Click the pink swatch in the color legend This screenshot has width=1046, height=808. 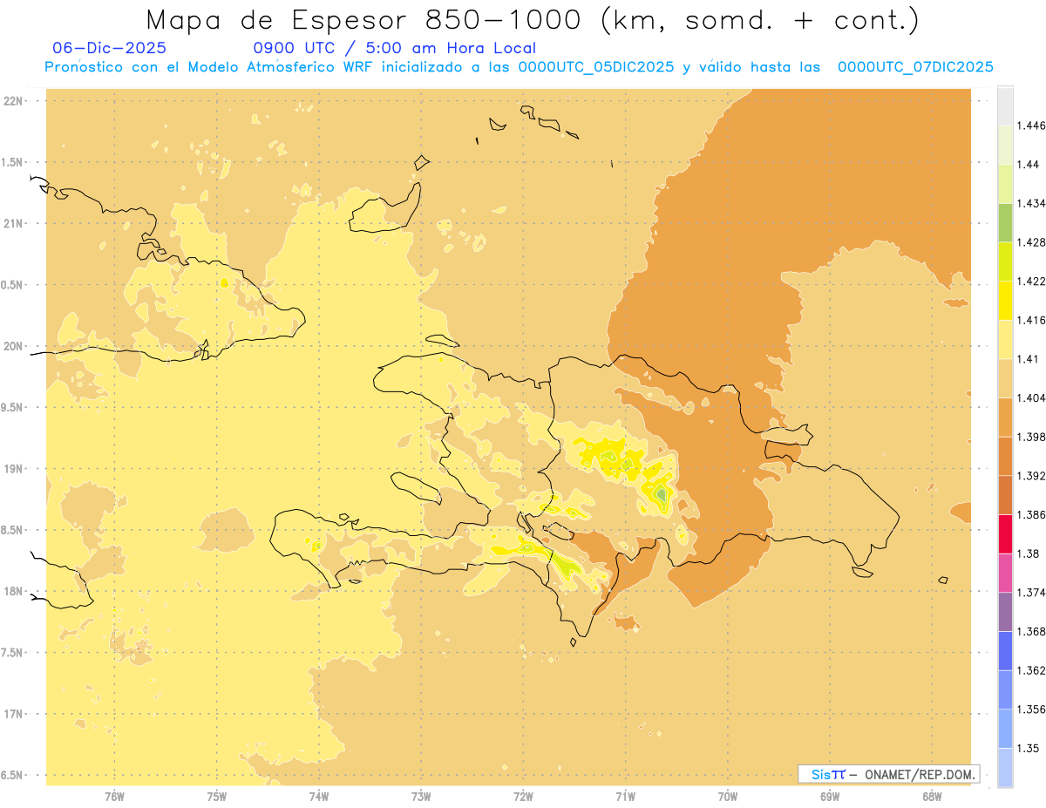[x=1005, y=573]
